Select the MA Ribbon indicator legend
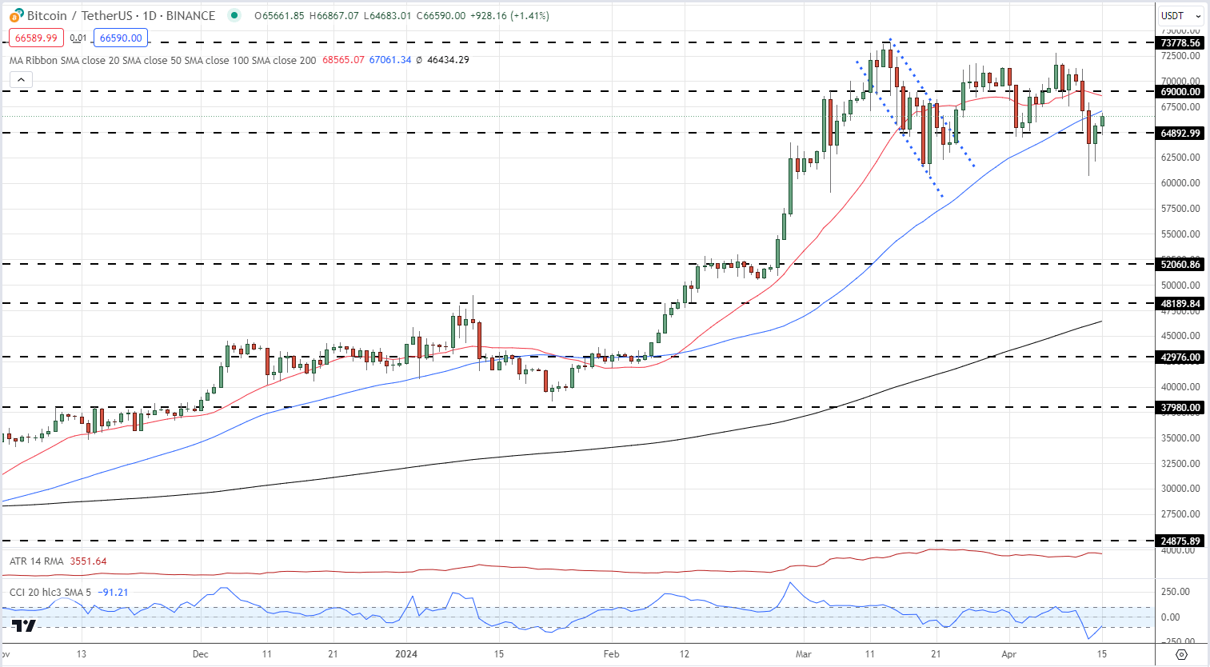This screenshot has width=1210, height=667. 162,60
